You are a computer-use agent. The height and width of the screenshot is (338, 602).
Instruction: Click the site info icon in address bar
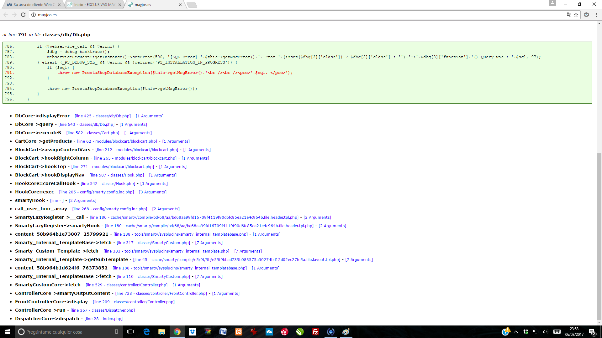pos(34,15)
